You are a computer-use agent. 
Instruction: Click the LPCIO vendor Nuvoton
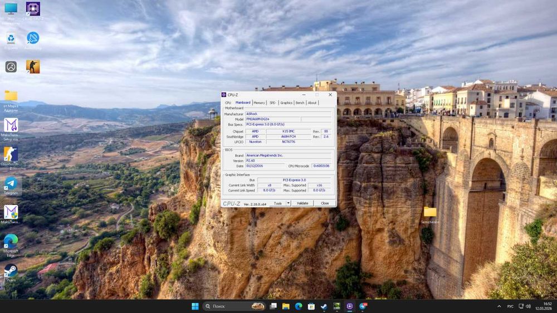click(x=255, y=142)
